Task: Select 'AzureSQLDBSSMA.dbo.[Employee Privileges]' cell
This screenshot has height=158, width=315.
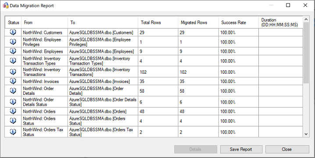Action: tap(103, 42)
